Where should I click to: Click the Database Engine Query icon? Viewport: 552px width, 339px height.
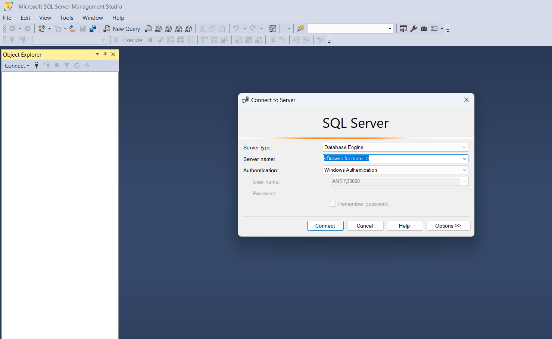click(148, 29)
